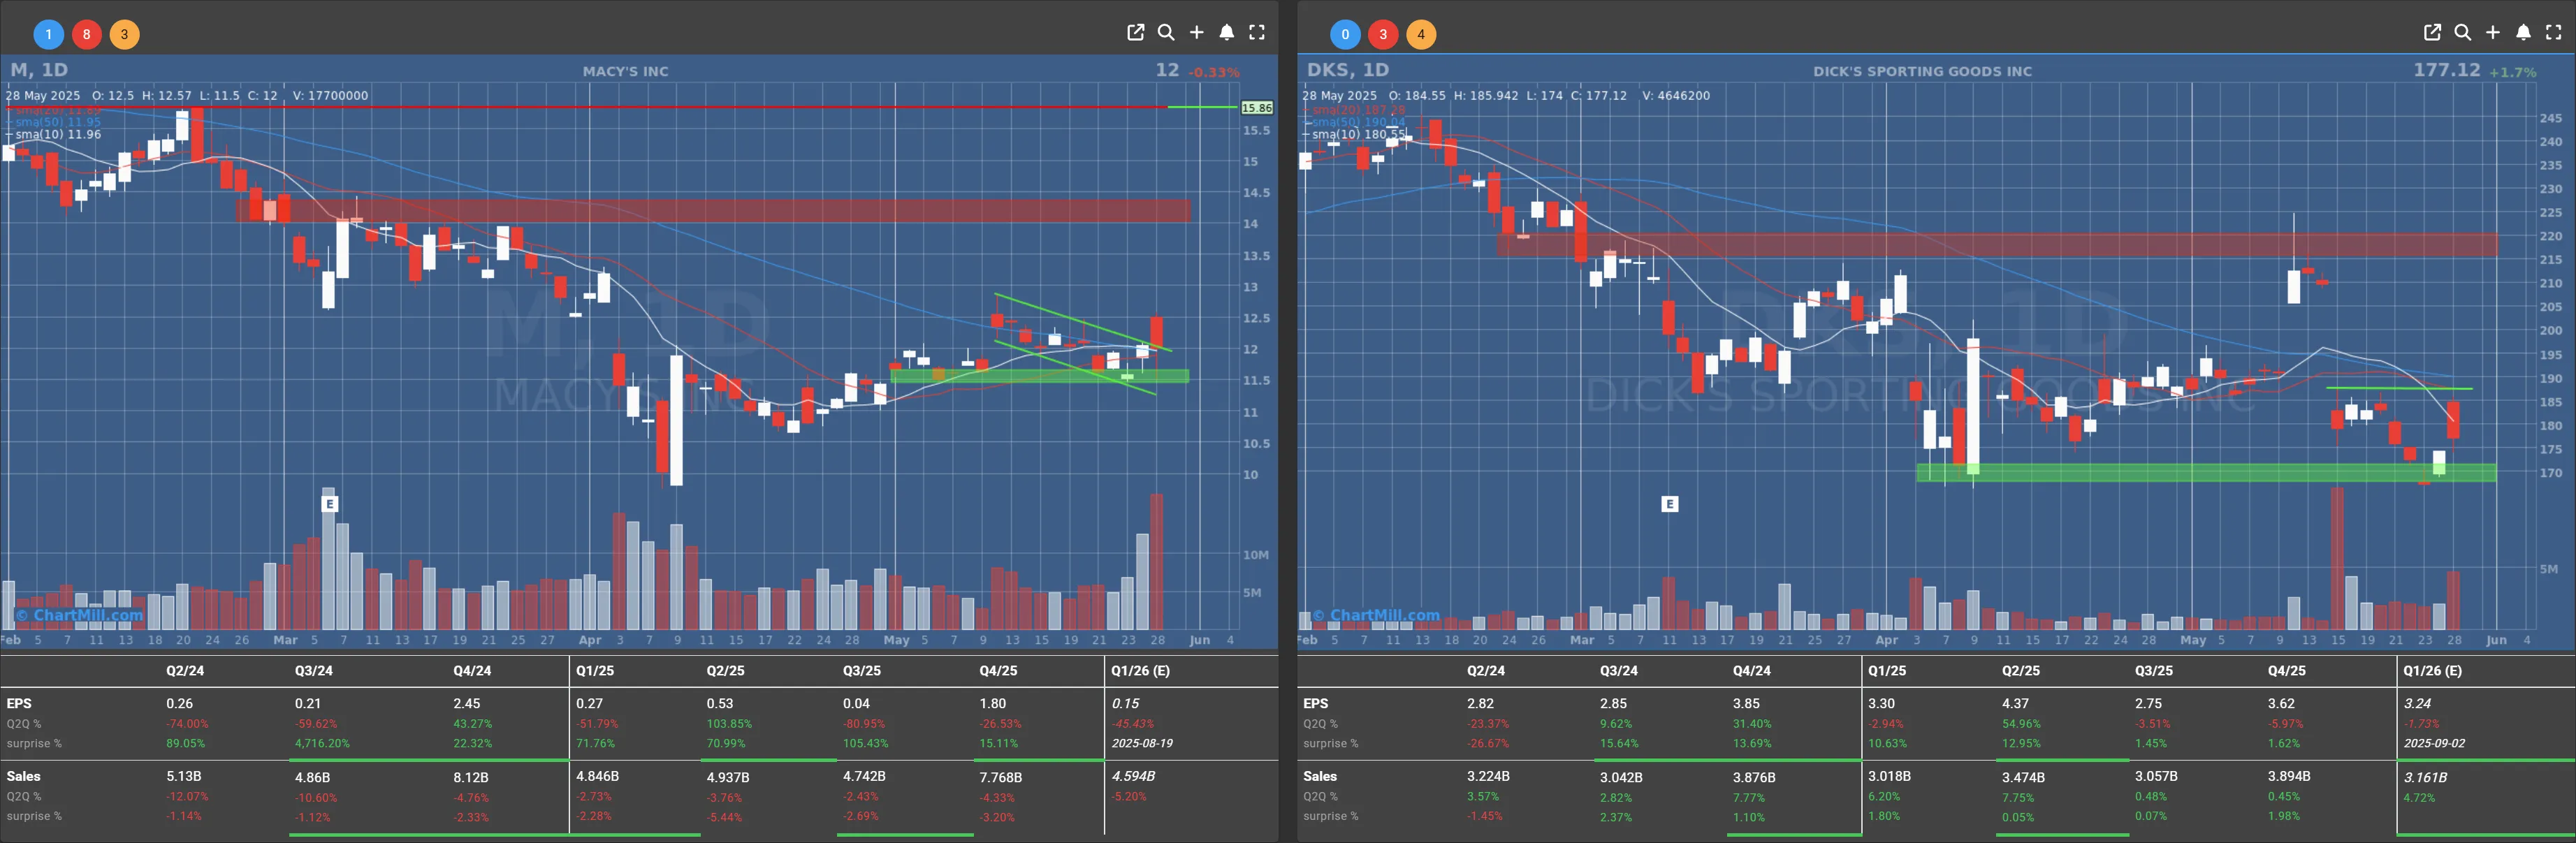Click the orange badge showing 4 on DKS panel
The image size is (2576, 843).
[x=1421, y=34]
